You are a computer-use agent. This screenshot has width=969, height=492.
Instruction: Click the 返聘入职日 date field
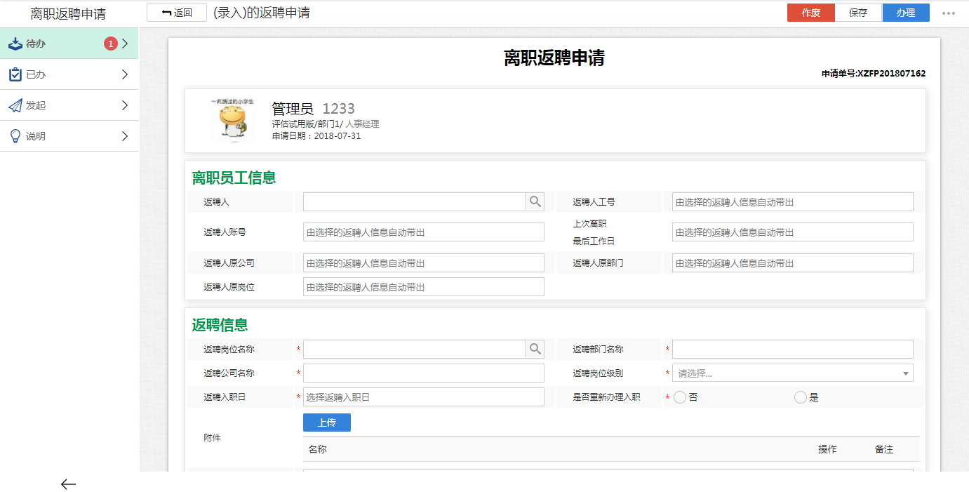(x=424, y=397)
